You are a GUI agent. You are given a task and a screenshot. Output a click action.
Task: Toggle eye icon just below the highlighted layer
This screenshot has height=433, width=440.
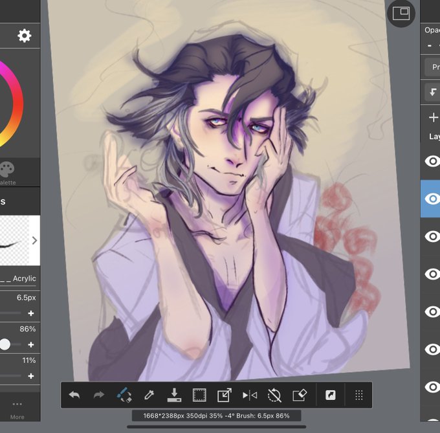coord(432,236)
